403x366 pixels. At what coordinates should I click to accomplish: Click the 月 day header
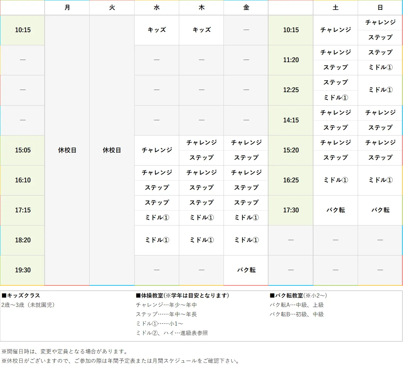pos(67,7)
